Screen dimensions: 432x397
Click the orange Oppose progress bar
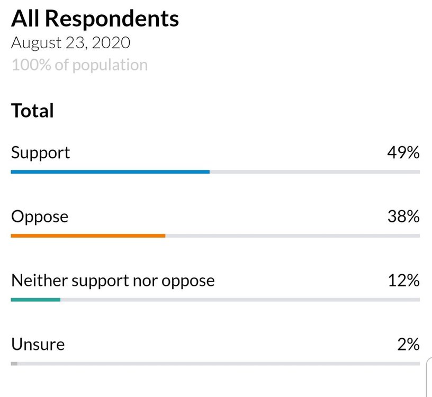(88, 236)
